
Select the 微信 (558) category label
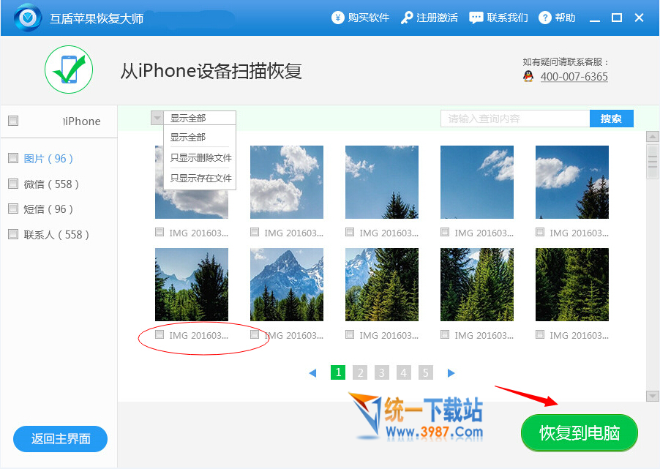(x=51, y=184)
